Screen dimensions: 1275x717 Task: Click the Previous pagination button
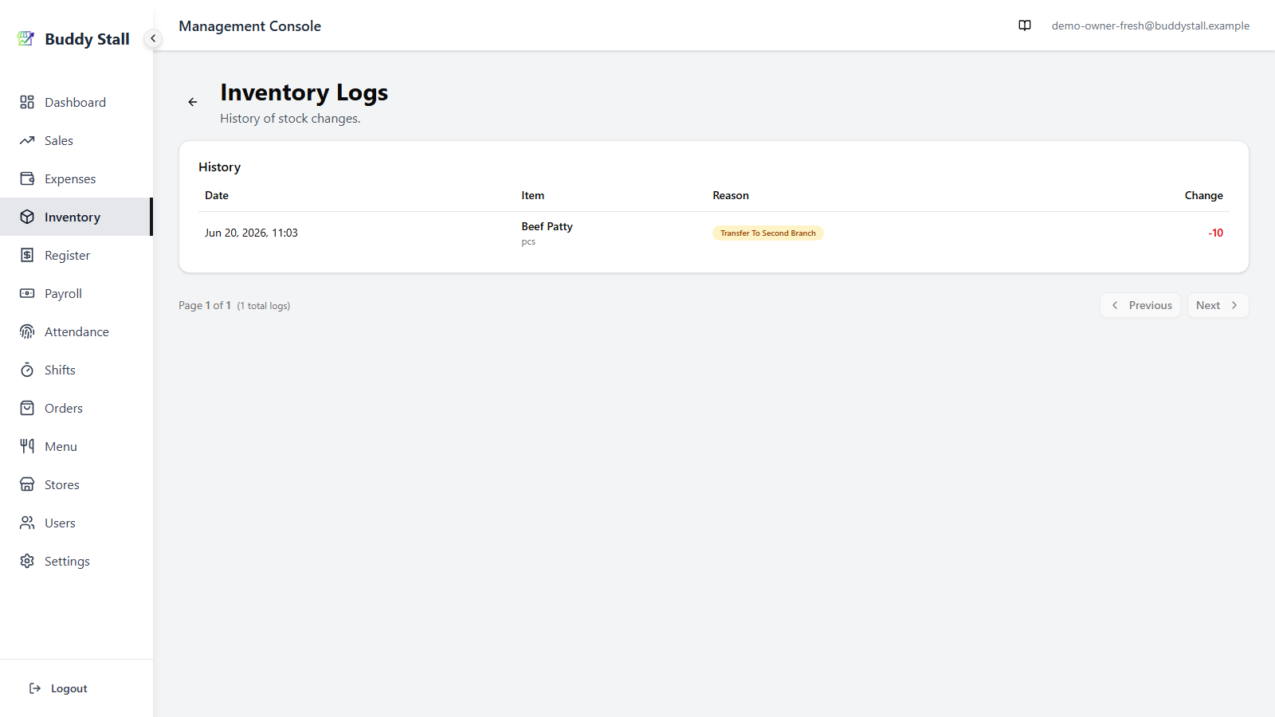tap(1140, 305)
